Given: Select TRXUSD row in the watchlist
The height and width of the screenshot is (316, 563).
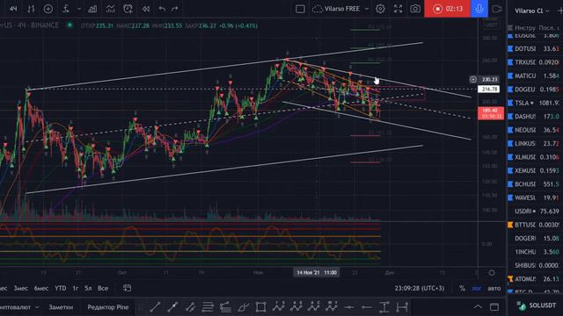Looking at the screenshot, I should 535,62.
